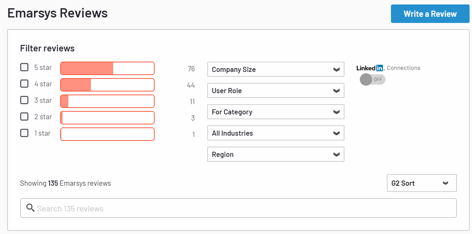Screen dimensions: 472x234
Task: Tick the 3 star checkbox
Action: [x=24, y=100]
